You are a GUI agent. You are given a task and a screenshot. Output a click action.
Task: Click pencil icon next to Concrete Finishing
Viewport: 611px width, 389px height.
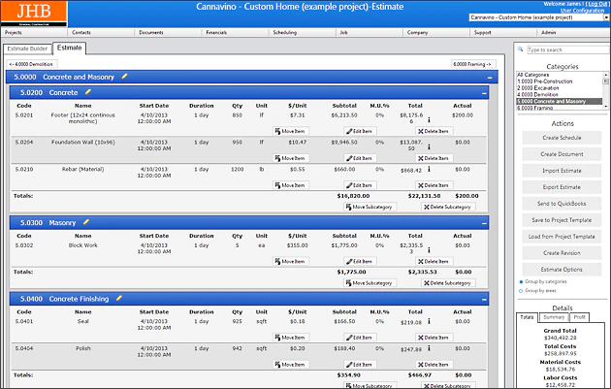[x=119, y=298]
